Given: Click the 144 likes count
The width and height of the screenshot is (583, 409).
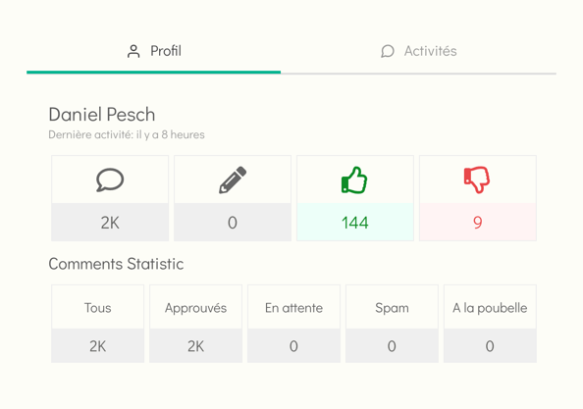Looking at the screenshot, I should coord(355,222).
